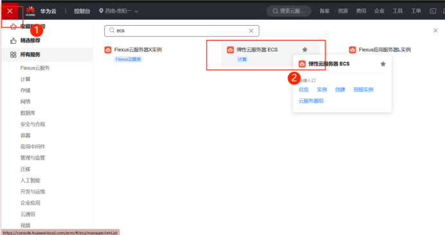The width and height of the screenshot is (445, 235).
Task: Launch the cloud shell terminal icon
Action: point(433,11)
